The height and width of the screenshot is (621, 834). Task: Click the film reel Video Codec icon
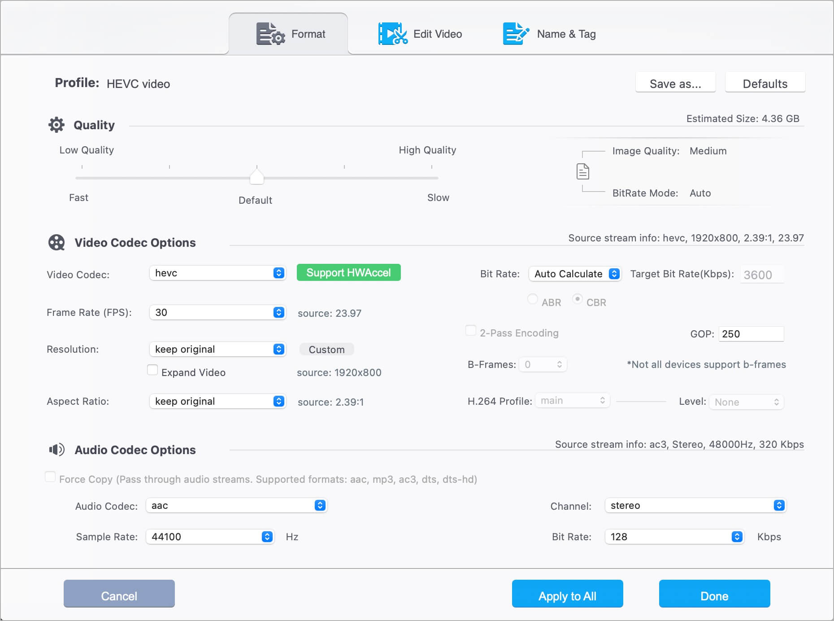tap(56, 243)
